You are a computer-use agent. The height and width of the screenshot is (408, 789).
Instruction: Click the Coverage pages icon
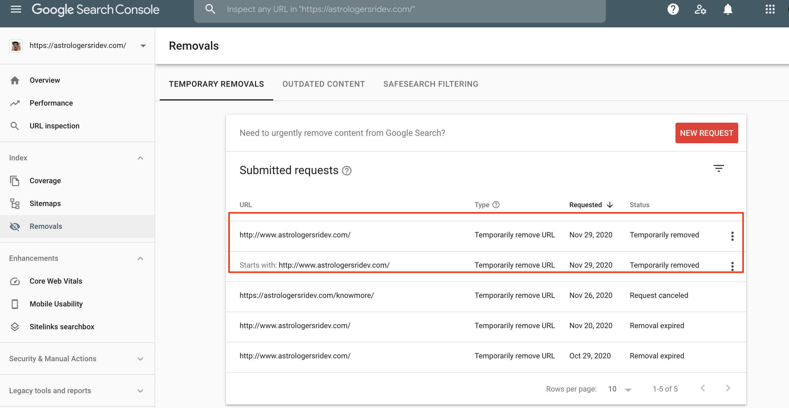(15, 181)
